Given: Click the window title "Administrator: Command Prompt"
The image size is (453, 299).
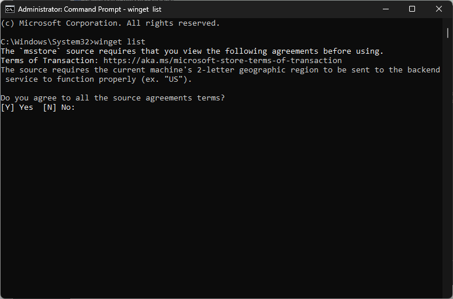Looking at the screenshot, I should click(x=70, y=9).
